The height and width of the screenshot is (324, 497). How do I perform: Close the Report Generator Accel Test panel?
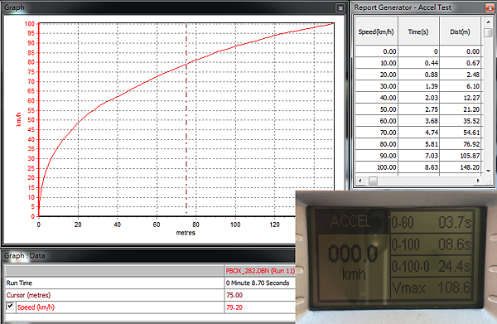(x=490, y=8)
